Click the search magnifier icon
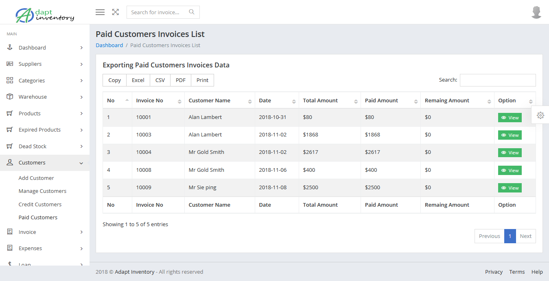 click(x=192, y=12)
